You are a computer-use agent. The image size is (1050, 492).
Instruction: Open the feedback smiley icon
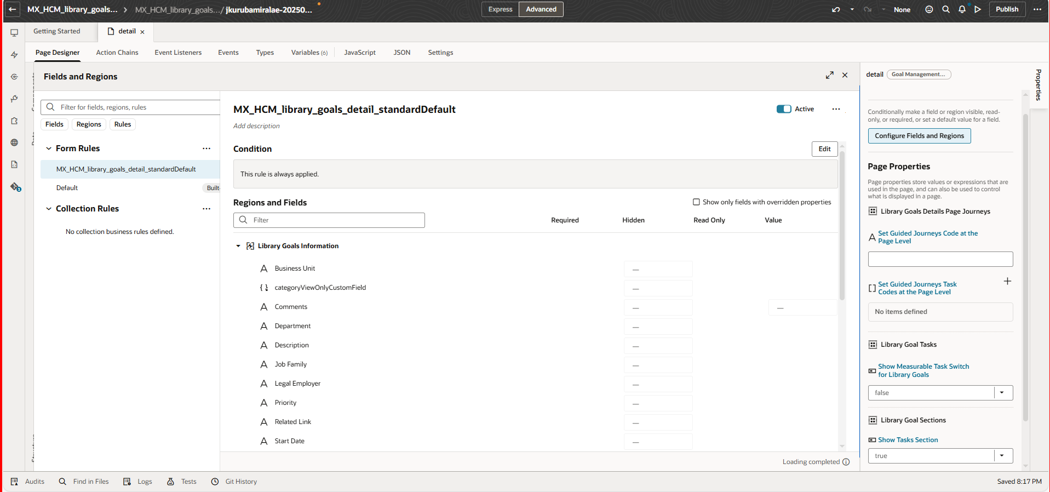pos(929,9)
